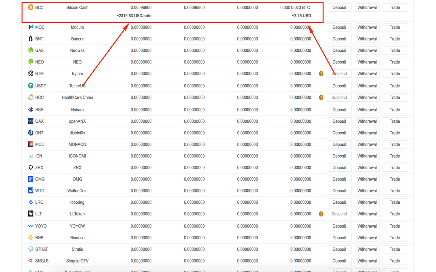Open Withdrawal for TetherUS USDT
This screenshot has height=272, width=436.
point(367,86)
